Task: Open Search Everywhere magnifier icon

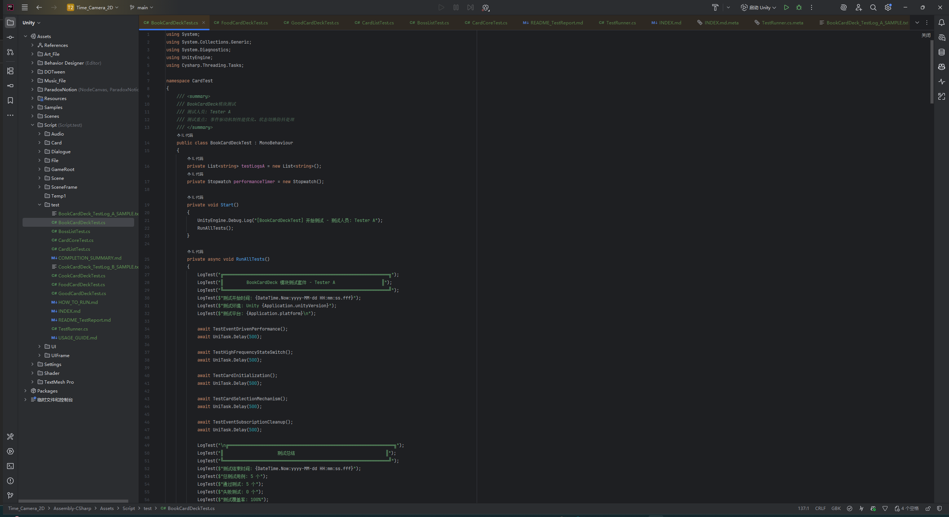Action: pos(873,7)
